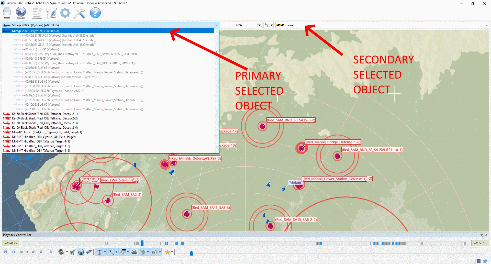491x264 pixels.
Task: Select highlighted Mirage 2000C (Vyrtuoz) list row
Action: tap(108, 31)
